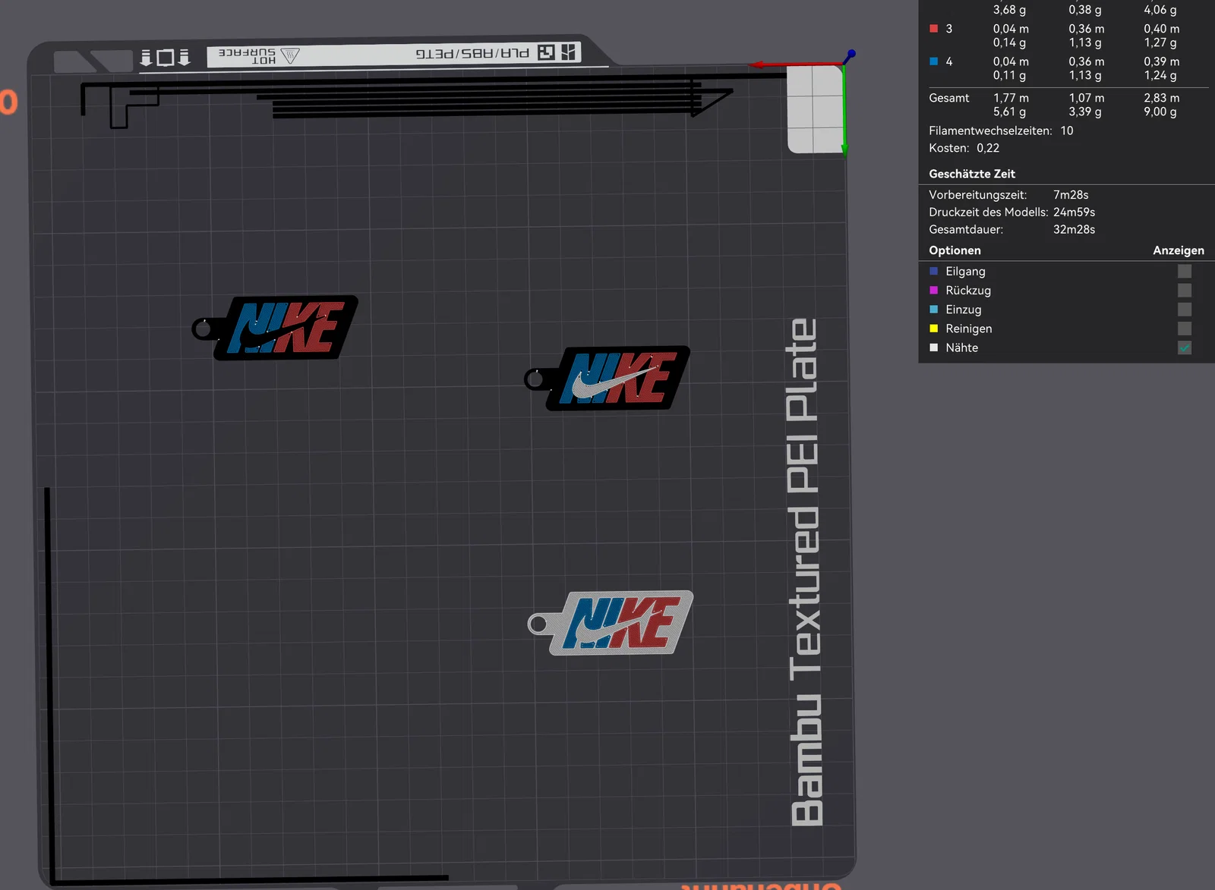Select the black keychain with the white swoosh

coord(609,378)
